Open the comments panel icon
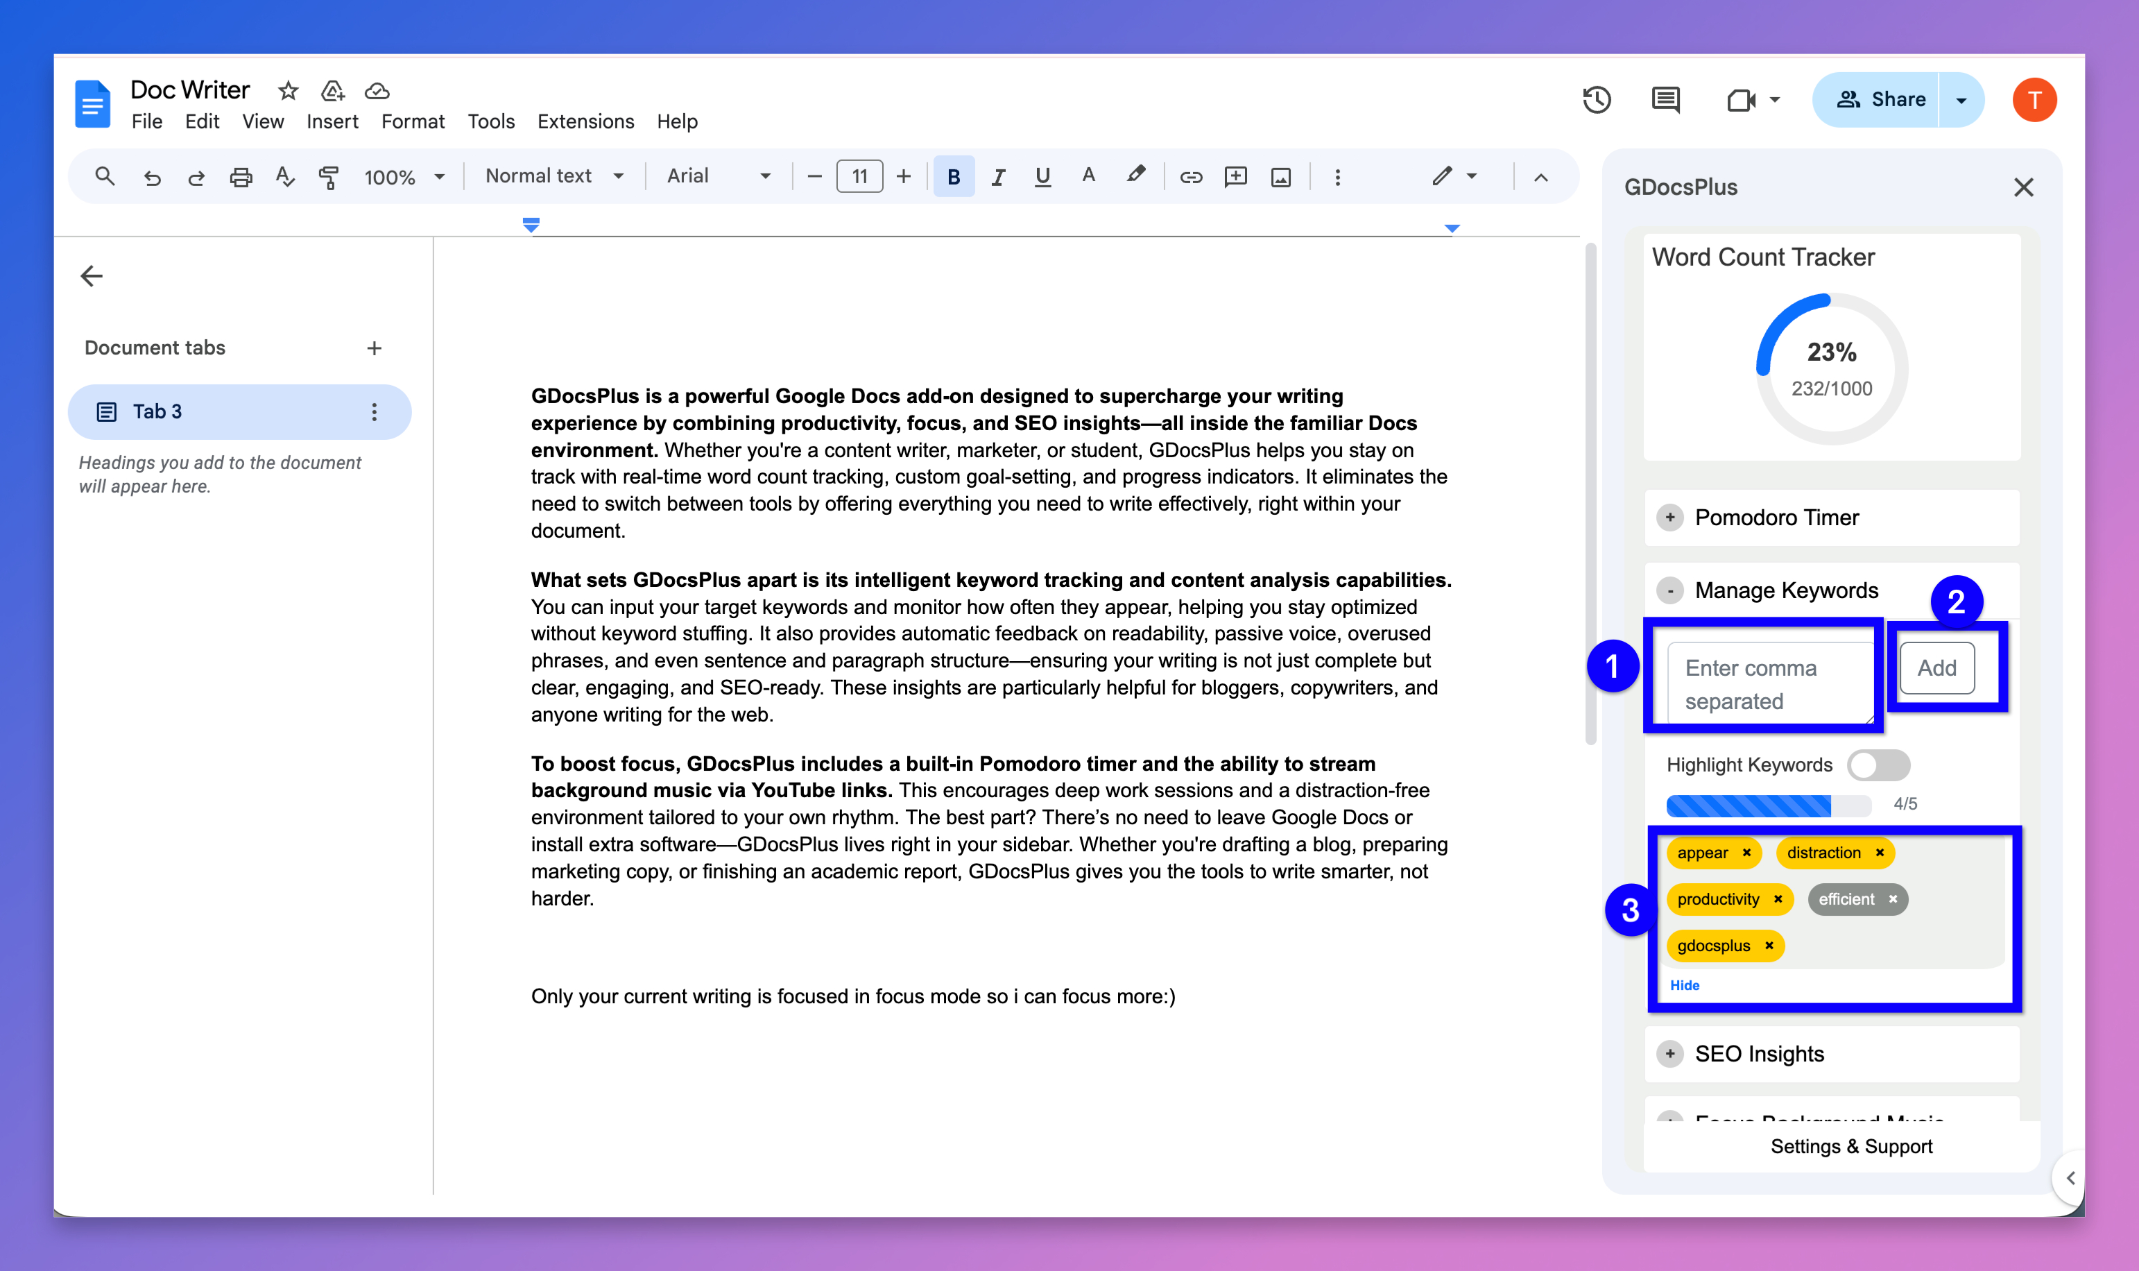Viewport: 2139px width, 1271px height. [x=1665, y=100]
